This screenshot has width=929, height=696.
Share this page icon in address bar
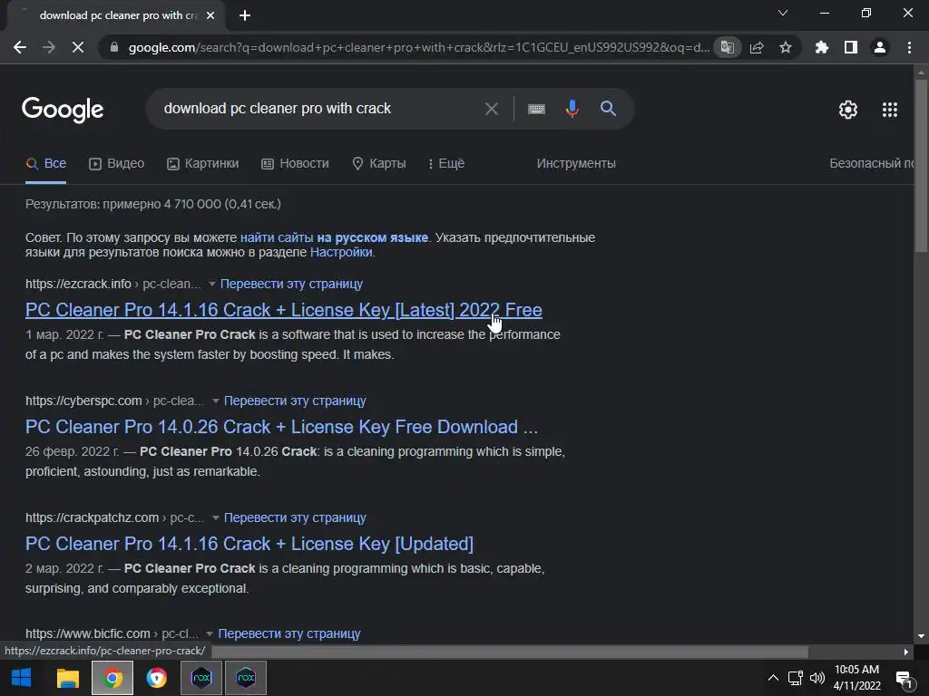(757, 47)
